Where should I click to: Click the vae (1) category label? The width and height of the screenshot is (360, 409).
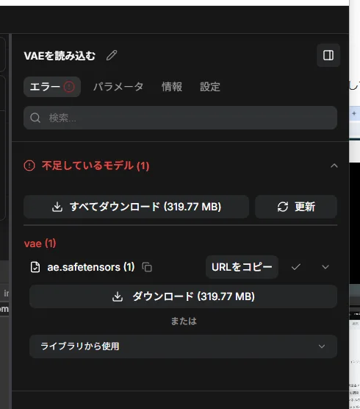(x=40, y=243)
